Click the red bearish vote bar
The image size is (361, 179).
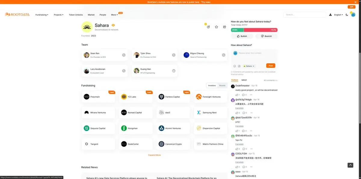(x=261, y=30)
